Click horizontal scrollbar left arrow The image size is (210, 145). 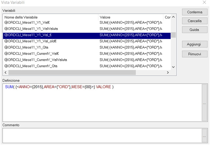coord(6,72)
